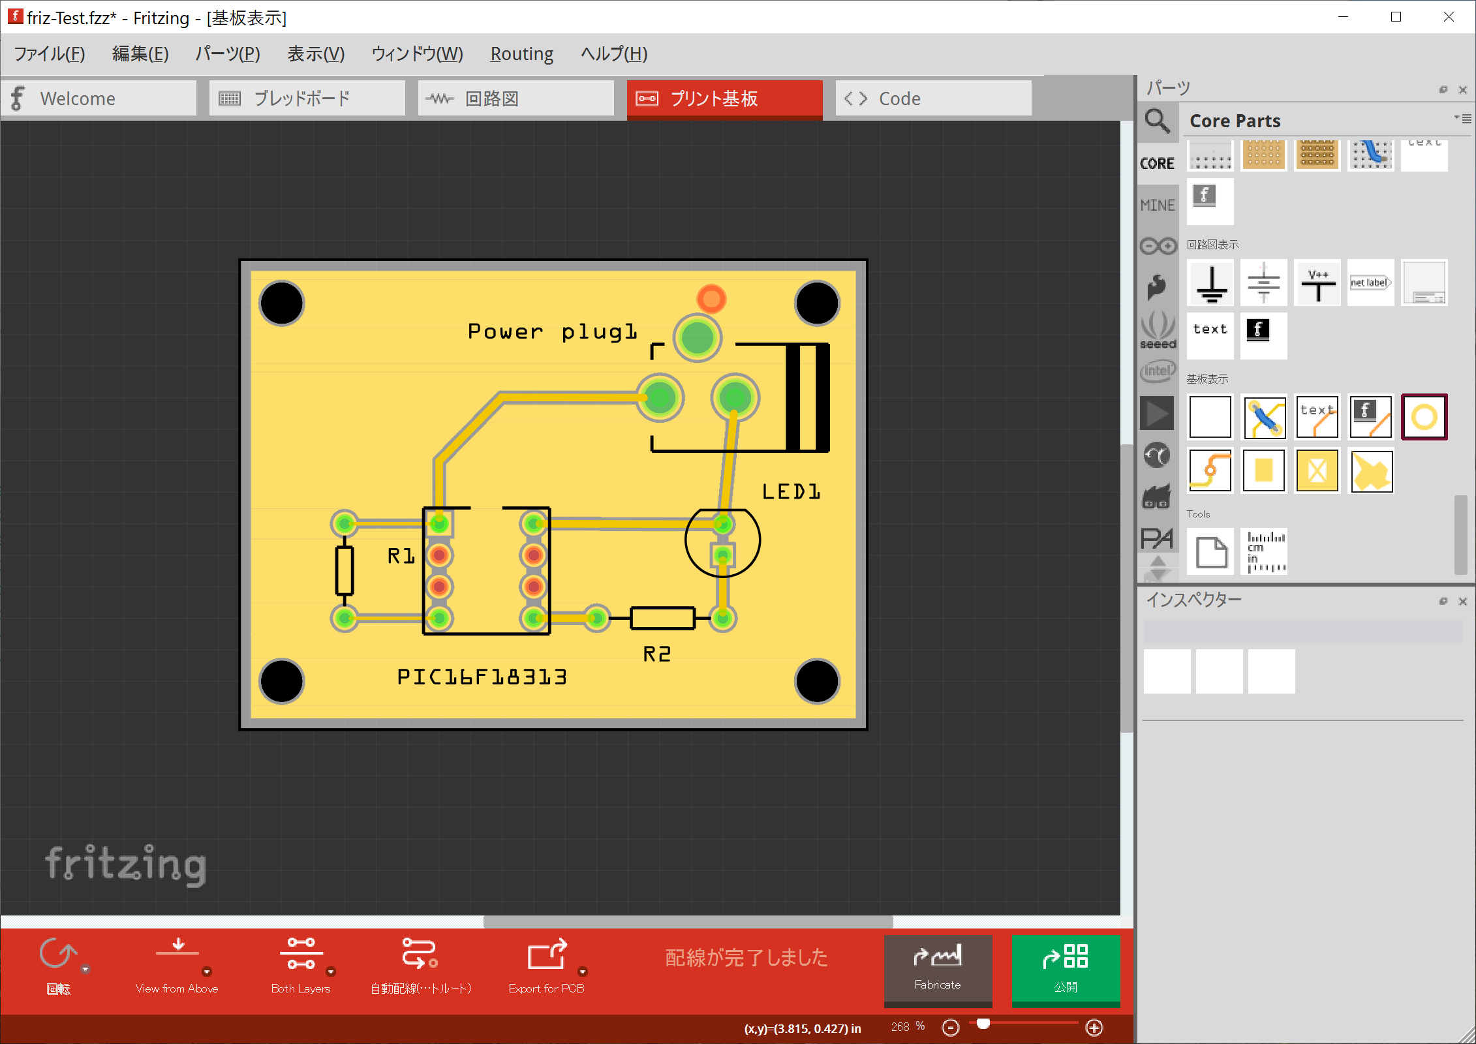This screenshot has height=1044, width=1476.
Task: Open the Routing menu
Action: pyautogui.click(x=521, y=54)
